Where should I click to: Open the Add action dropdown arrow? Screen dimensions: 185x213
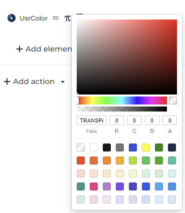63,82
